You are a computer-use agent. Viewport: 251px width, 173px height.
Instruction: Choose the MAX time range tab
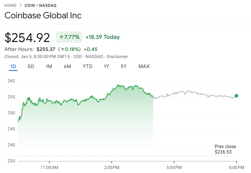pos(144,67)
